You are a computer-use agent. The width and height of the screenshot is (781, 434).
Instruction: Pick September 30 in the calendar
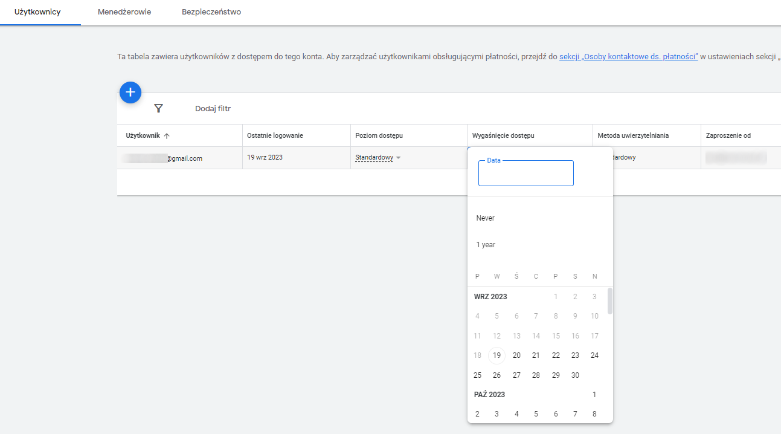(x=575, y=375)
